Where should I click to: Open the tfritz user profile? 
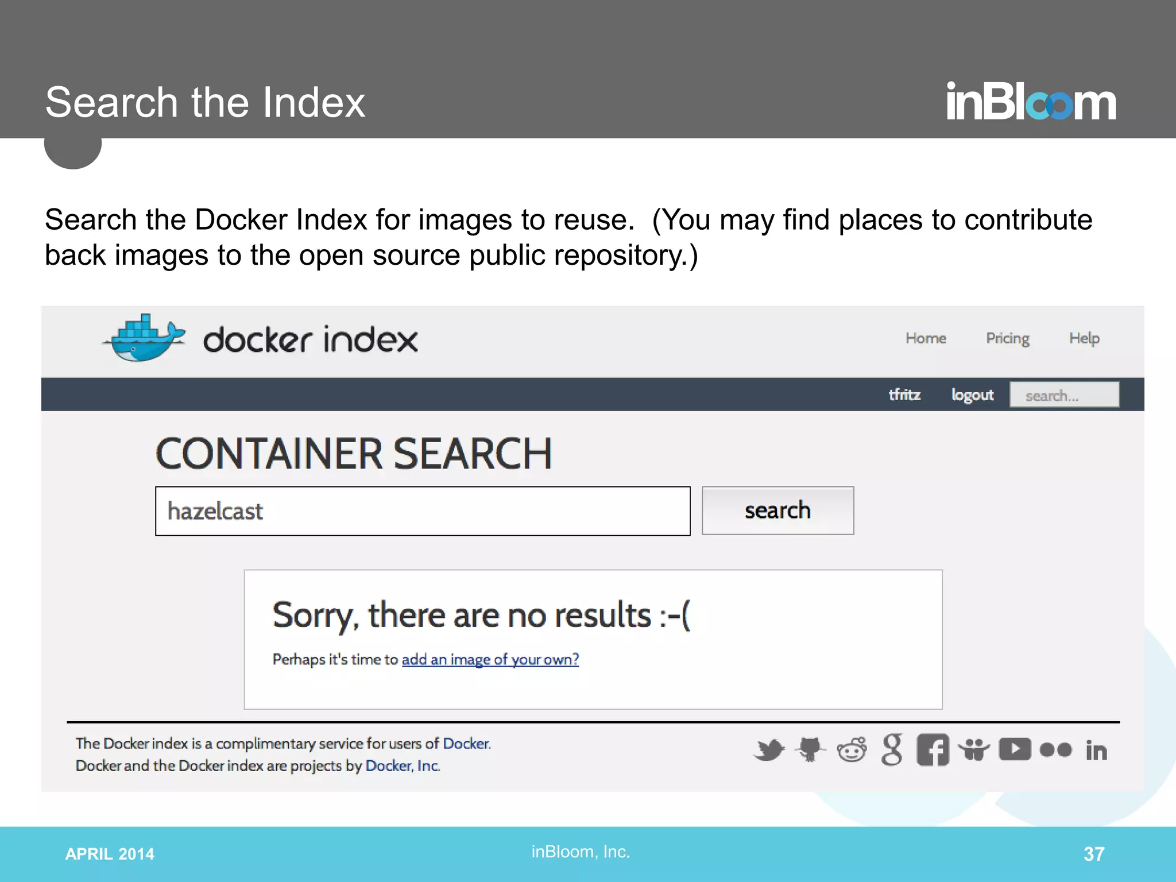(904, 394)
